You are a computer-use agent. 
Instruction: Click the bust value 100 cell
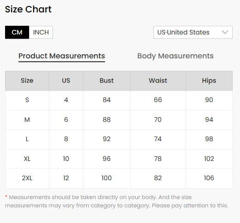106,178
